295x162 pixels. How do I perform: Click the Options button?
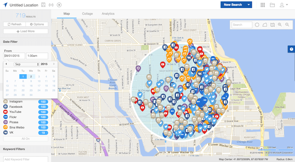point(37,24)
